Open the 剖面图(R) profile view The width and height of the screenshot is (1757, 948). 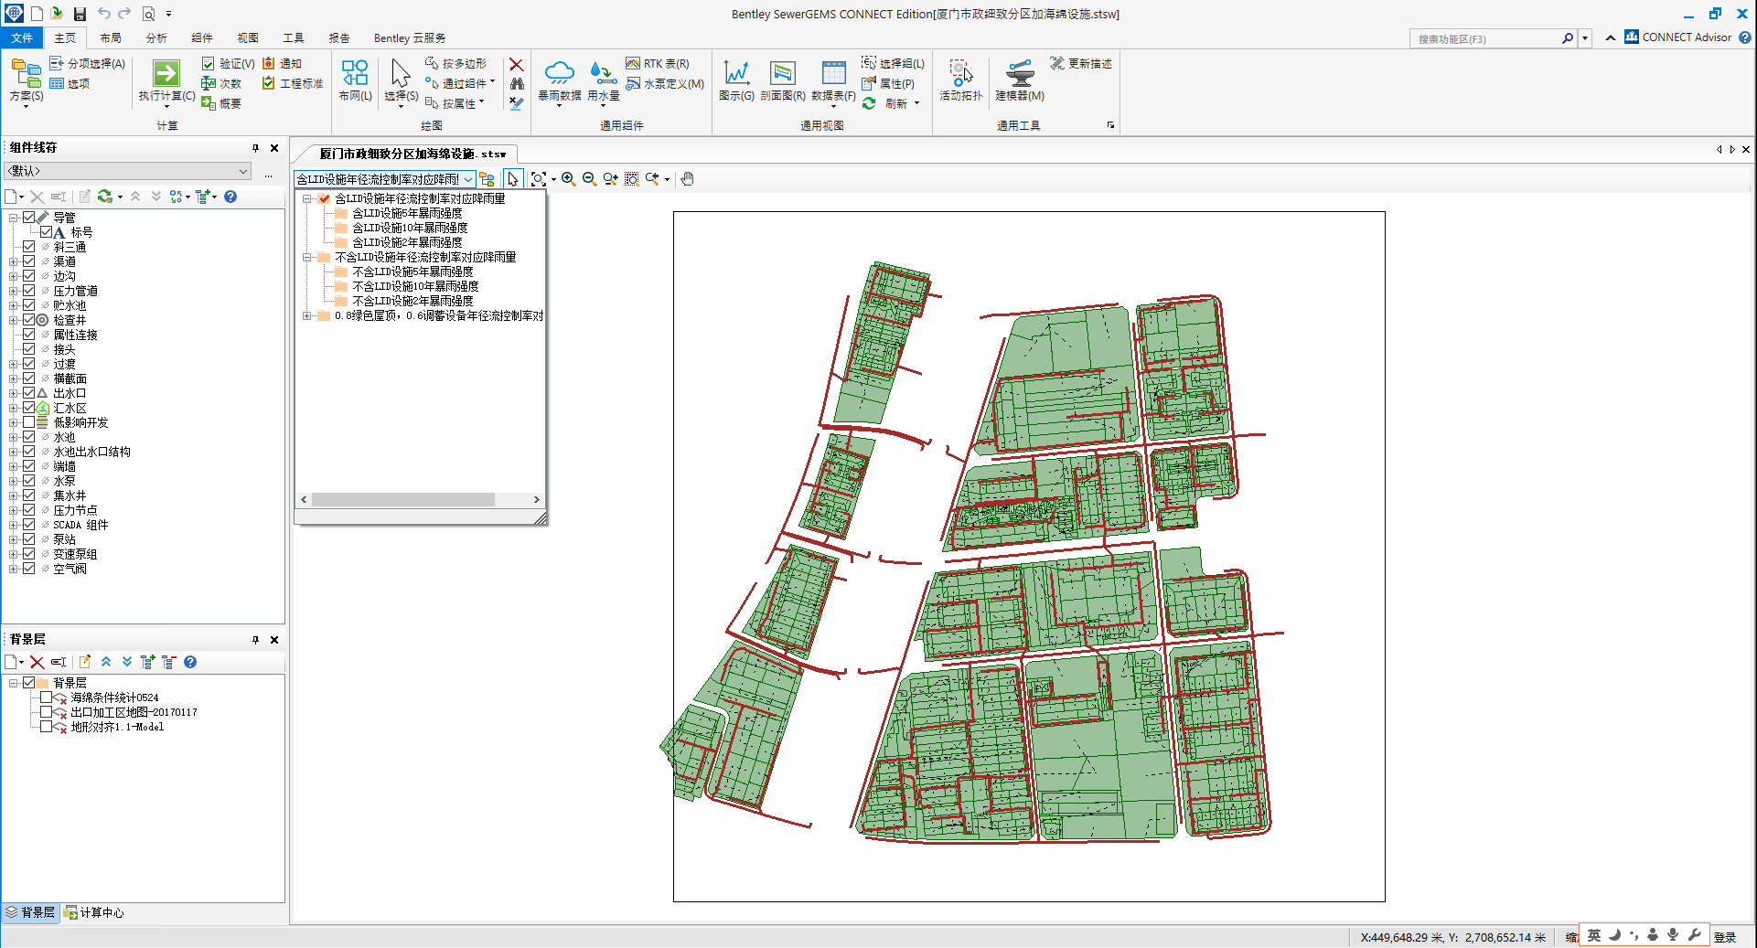783,80
